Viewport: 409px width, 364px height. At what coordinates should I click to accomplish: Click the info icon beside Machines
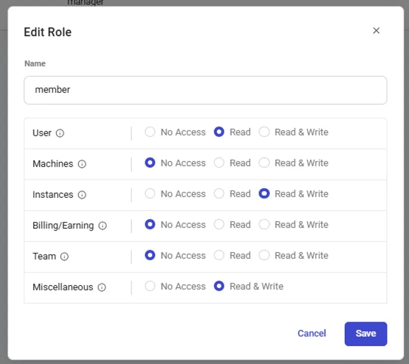82,164
